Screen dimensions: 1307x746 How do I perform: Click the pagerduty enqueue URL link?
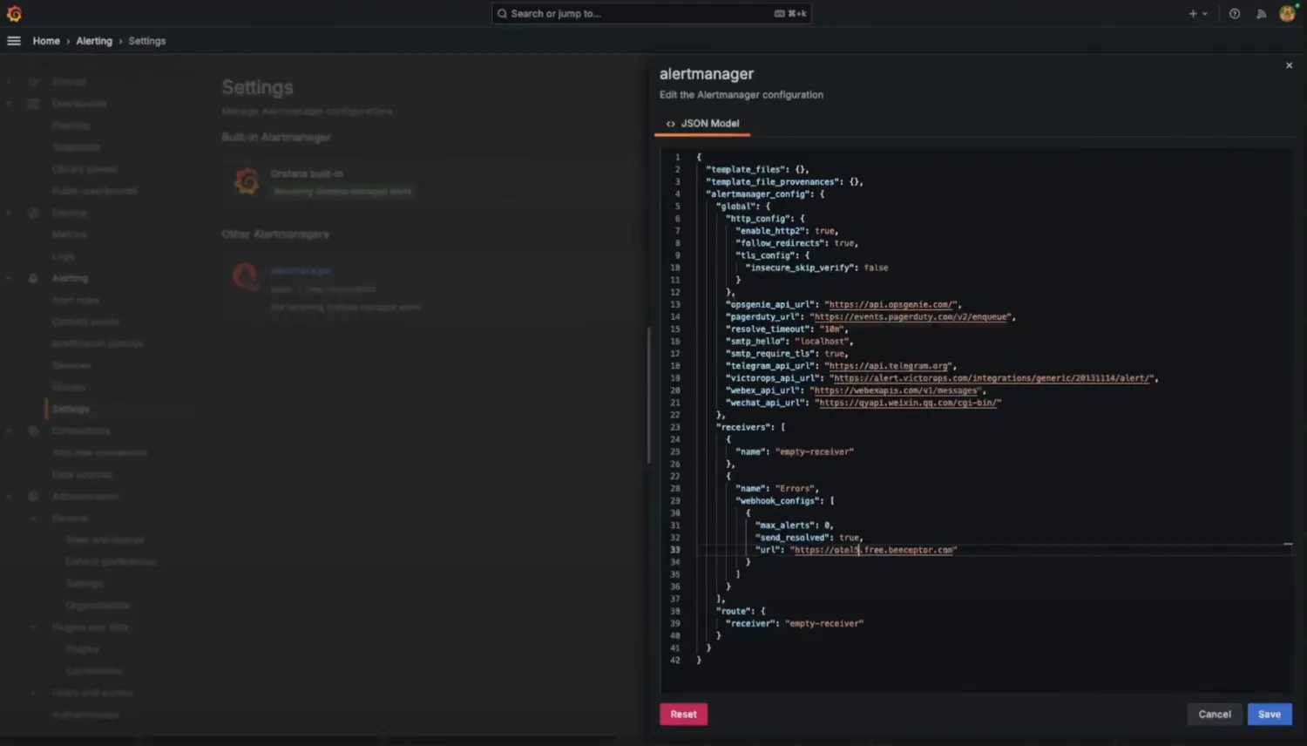click(x=911, y=317)
